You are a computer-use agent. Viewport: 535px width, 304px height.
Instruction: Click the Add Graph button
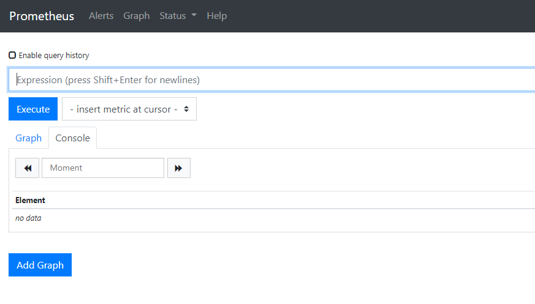(x=40, y=265)
